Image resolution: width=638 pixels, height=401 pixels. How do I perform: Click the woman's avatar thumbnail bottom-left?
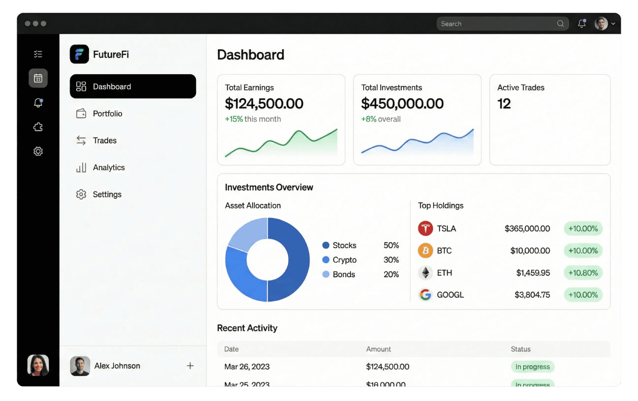pyautogui.click(x=38, y=365)
